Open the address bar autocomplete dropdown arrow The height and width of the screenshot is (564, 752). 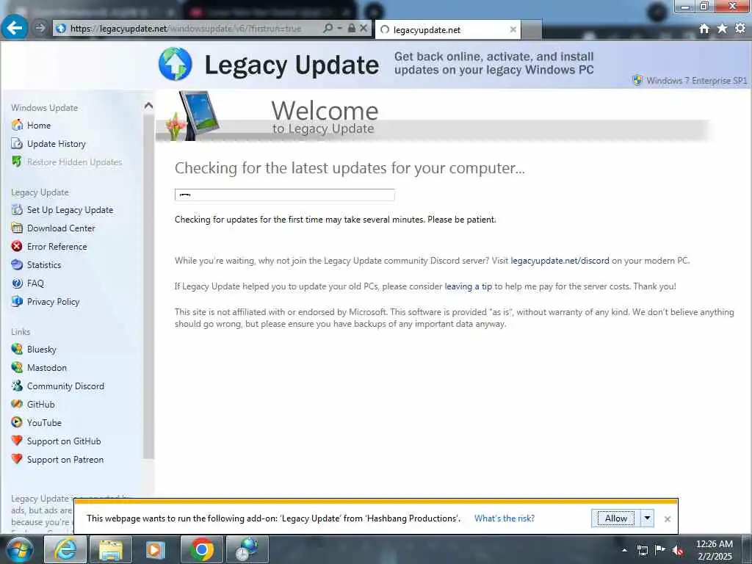(x=339, y=29)
